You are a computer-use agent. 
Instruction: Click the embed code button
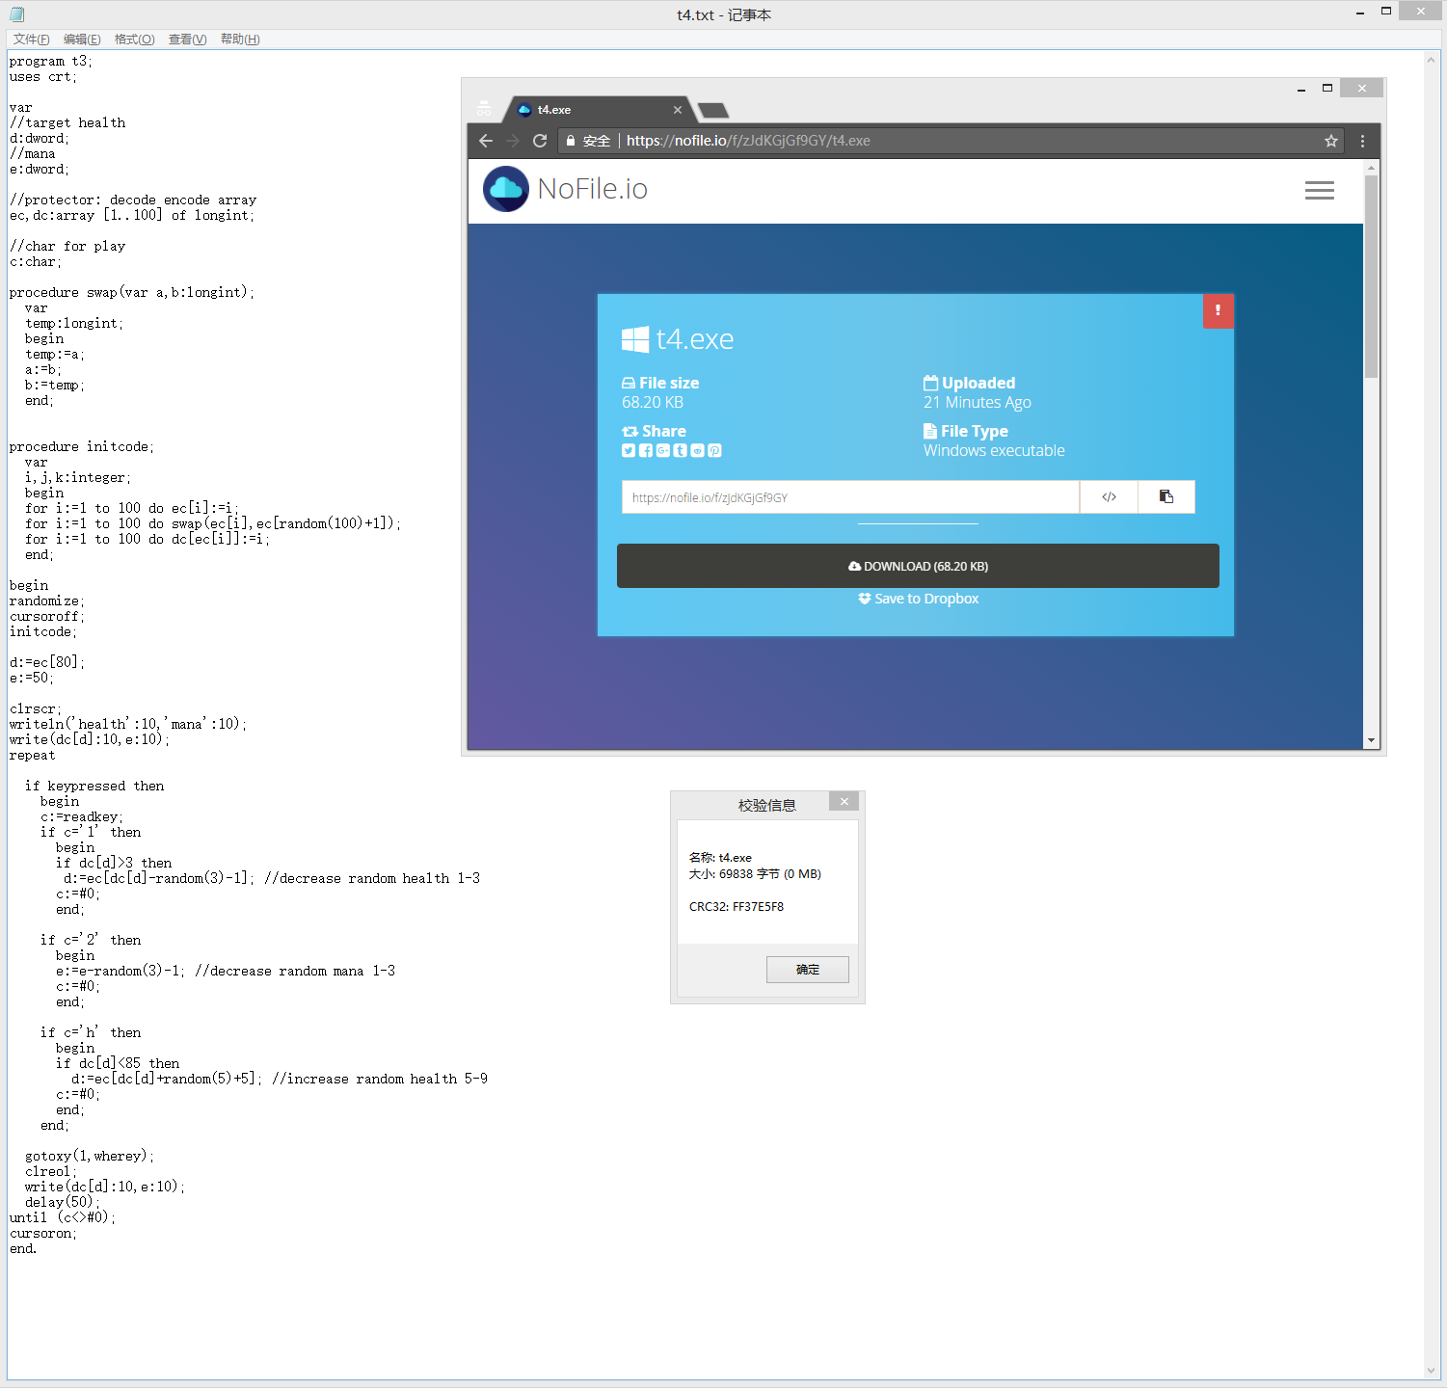click(1109, 497)
